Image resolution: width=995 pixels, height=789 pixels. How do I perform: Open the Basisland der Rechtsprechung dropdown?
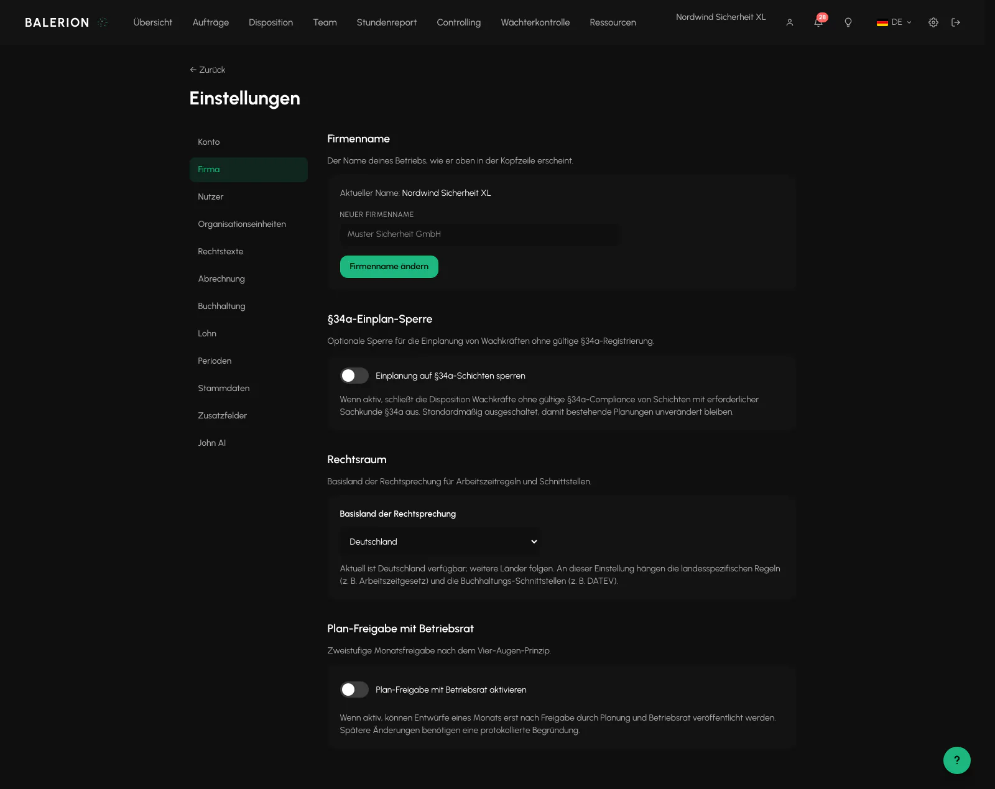440,542
